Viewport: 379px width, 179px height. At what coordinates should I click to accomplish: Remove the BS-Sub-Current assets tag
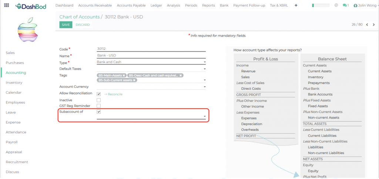(x=134, y=80)
